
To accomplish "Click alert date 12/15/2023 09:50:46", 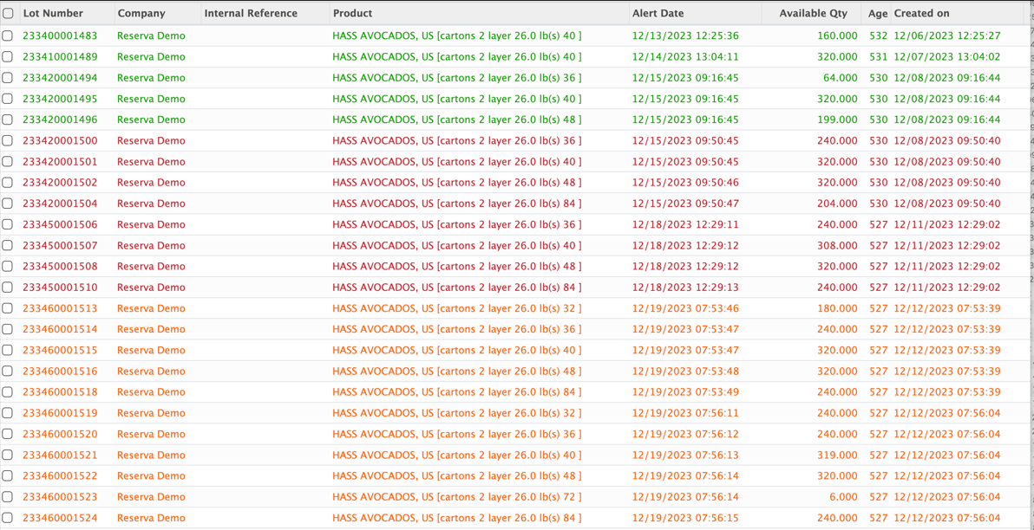I will click(x=685, y=183).
